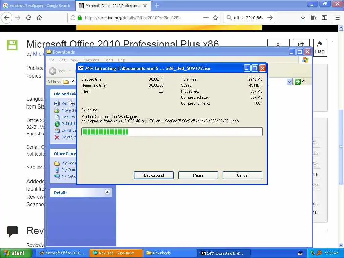This screenshot has height=258, width=344.
Task: Click the extraction progress bar
Action: point(172,132)
